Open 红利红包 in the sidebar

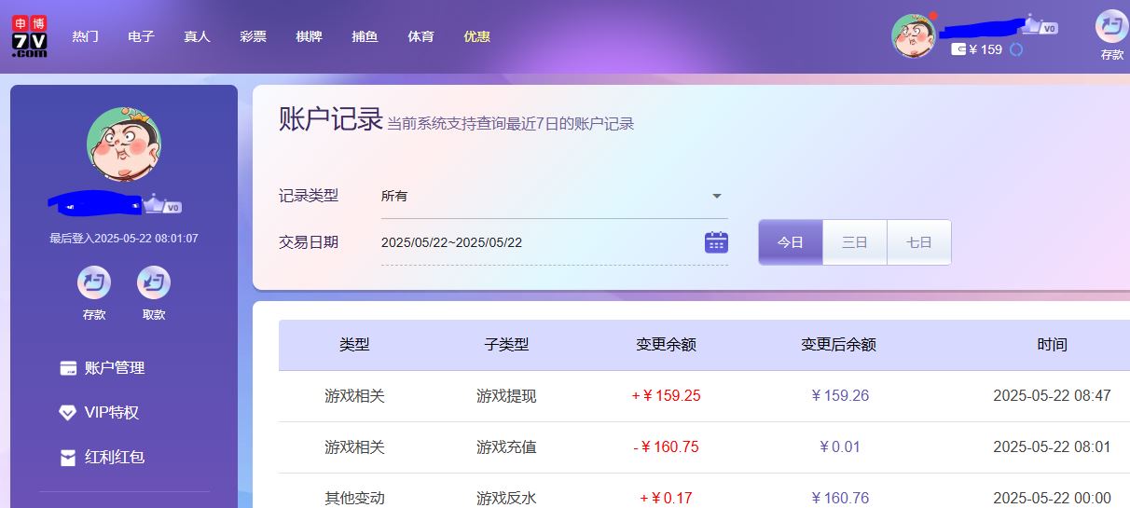[x=115, y=458]
